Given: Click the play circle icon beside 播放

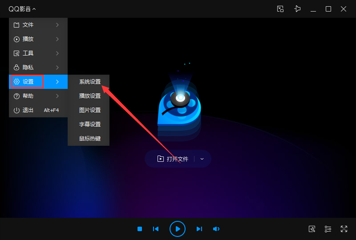Looking at the screenshot, I should 16,39.
